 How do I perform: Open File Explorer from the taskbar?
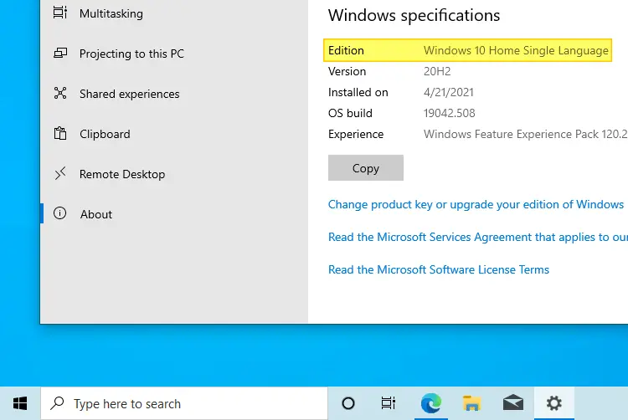point(471,403)
